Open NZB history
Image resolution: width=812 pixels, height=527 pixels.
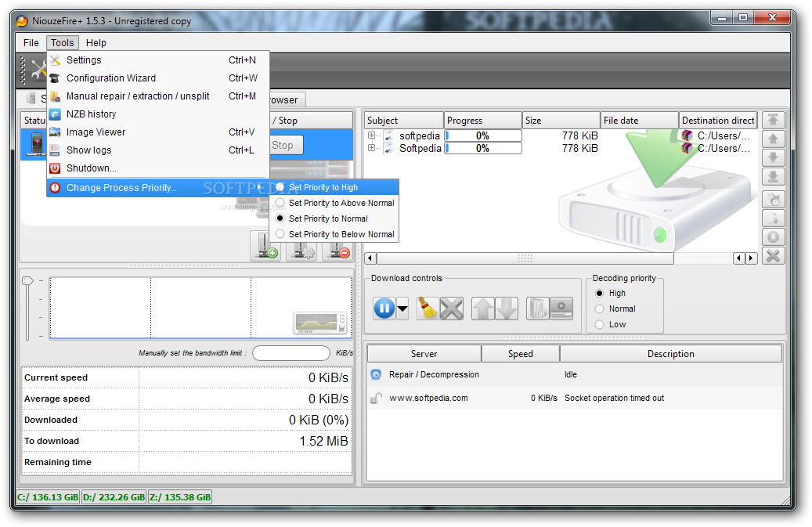tap(158, 114)
